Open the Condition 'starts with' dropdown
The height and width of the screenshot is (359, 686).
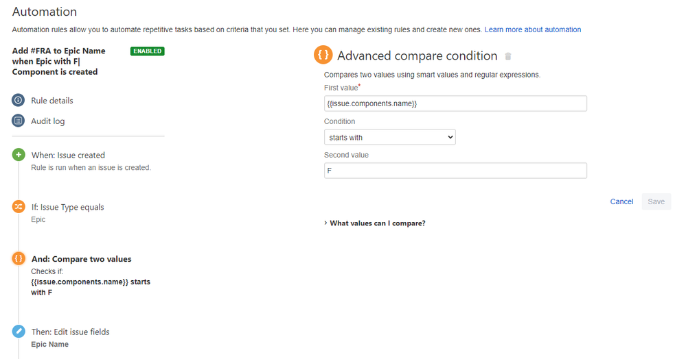[389, 138]
